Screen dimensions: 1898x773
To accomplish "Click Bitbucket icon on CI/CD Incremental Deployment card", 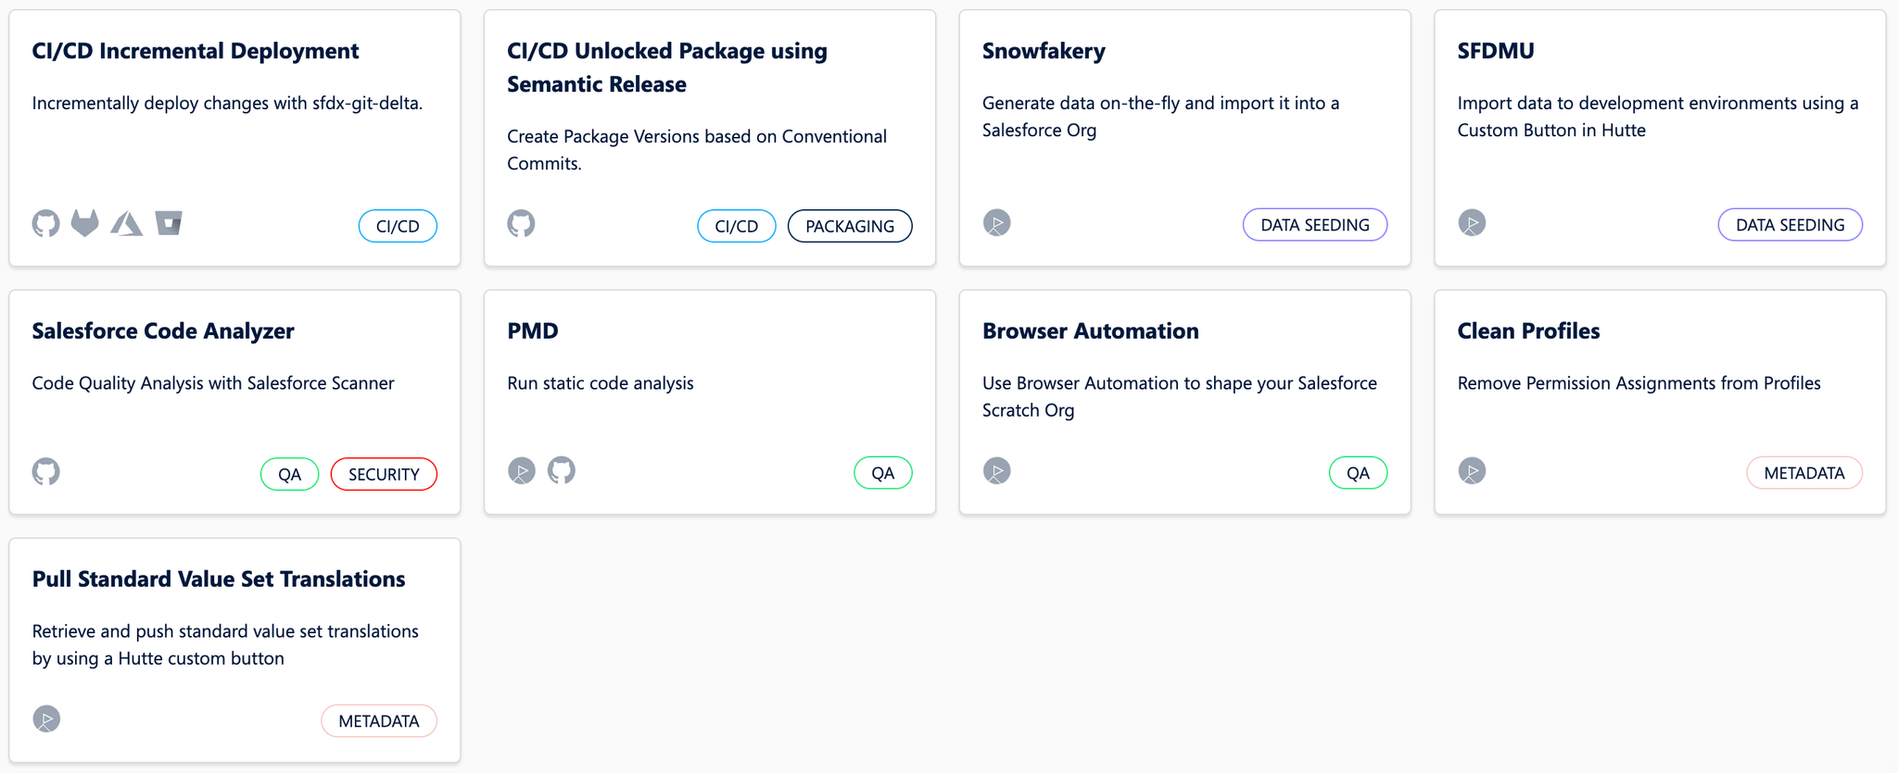I will [169, 223].
